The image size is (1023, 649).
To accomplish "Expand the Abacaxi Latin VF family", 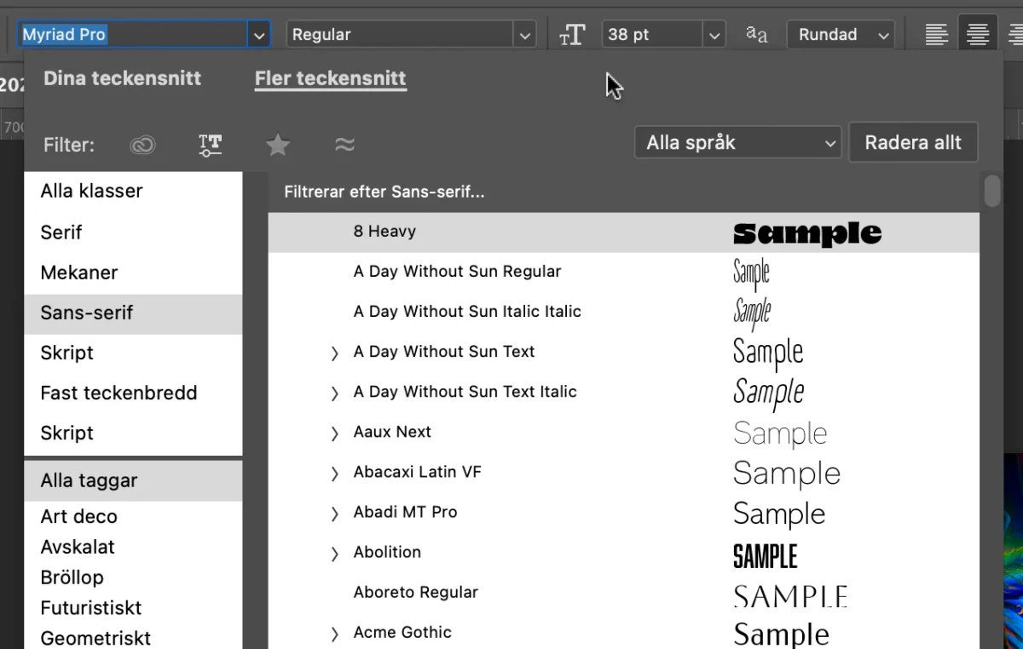I will click(x=335, y=473).
